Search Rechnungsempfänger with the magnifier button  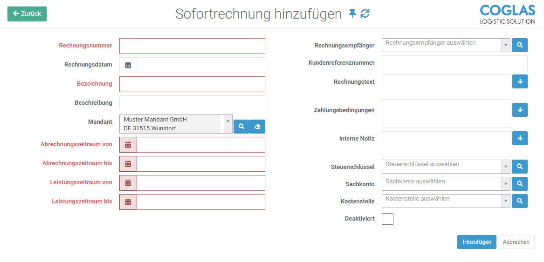click(520, 45)
